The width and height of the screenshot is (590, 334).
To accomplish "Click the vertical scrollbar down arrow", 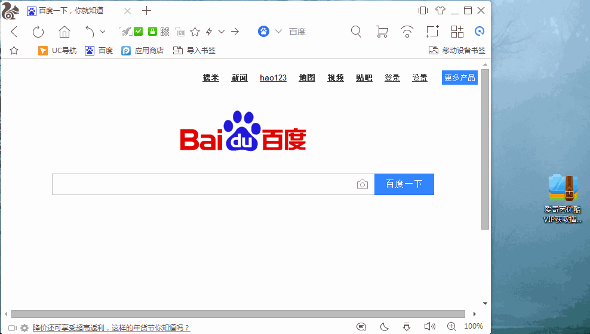I will click(485, 304).
